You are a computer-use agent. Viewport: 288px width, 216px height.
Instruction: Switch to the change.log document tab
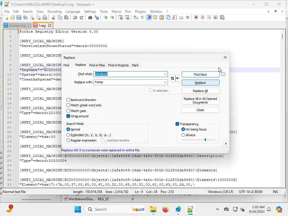click(x=17, y=26)
